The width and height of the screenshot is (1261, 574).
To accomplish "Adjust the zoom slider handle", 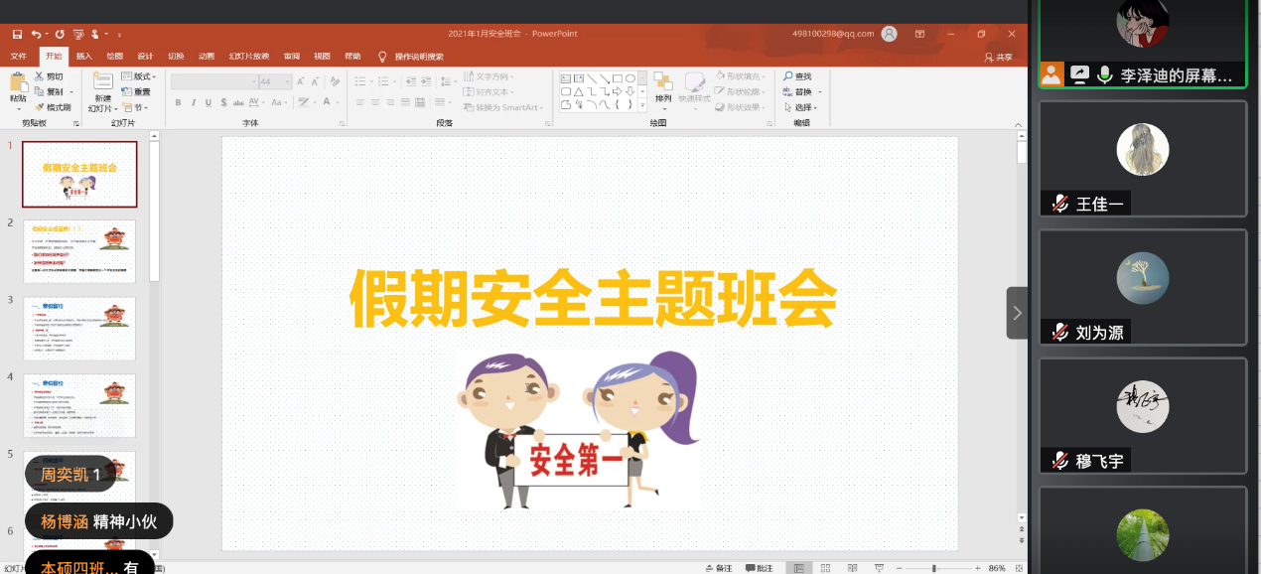I will coord(933,568).
